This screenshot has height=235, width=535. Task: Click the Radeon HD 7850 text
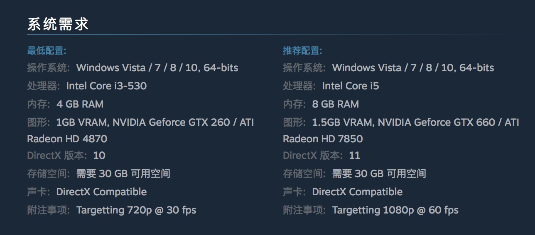[323, 139]
